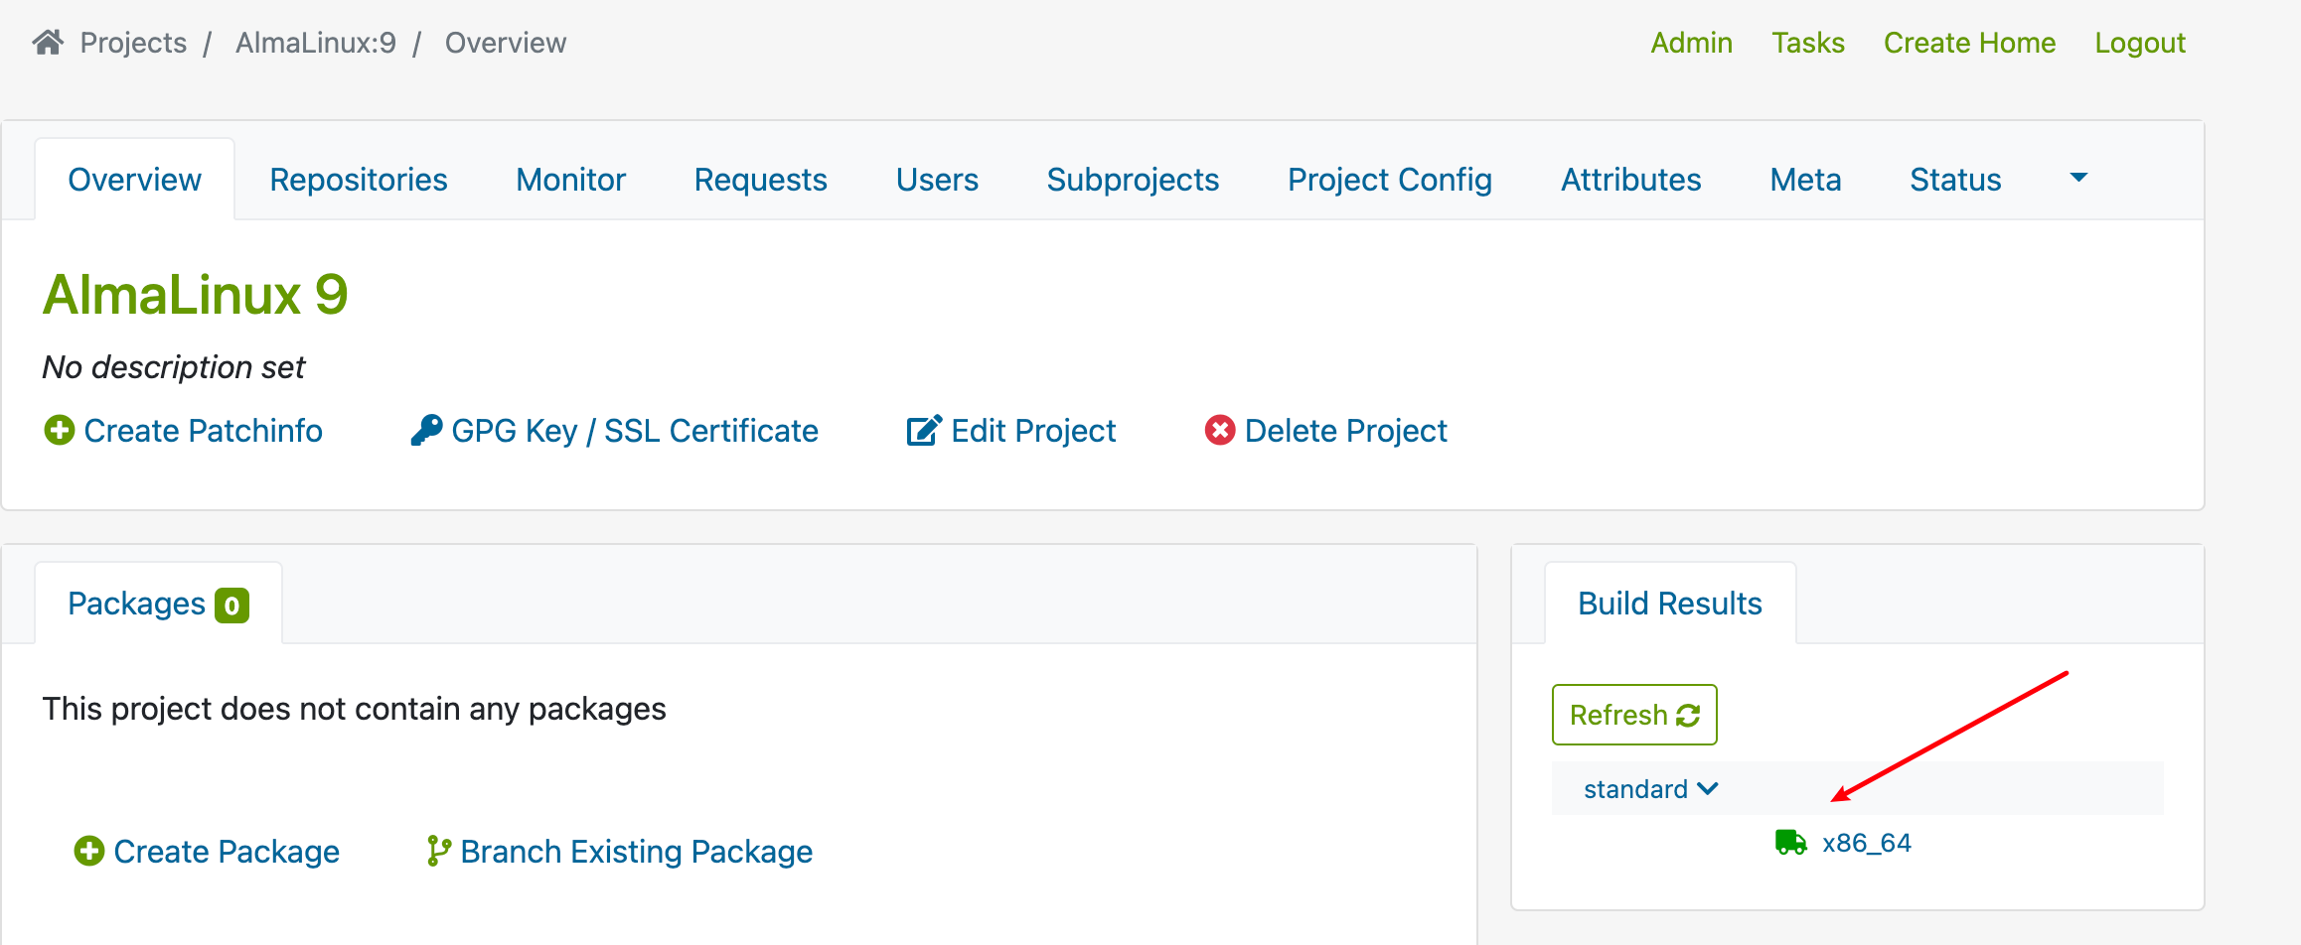2301x945 pixels.
Task: Click the green truck icon next to x86_64
Action: tap(1791, 843)
